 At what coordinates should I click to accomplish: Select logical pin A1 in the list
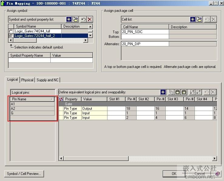(32, 104)
